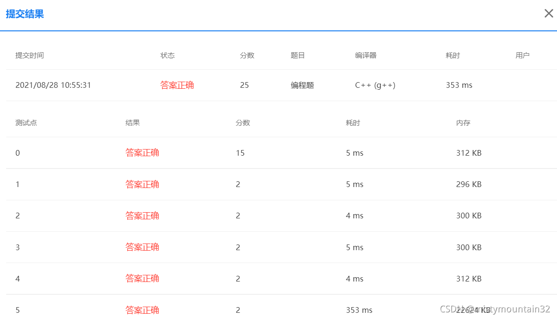Select the 状态 column header
Screen dimensions: 557x319
click(x=168, y=55)
